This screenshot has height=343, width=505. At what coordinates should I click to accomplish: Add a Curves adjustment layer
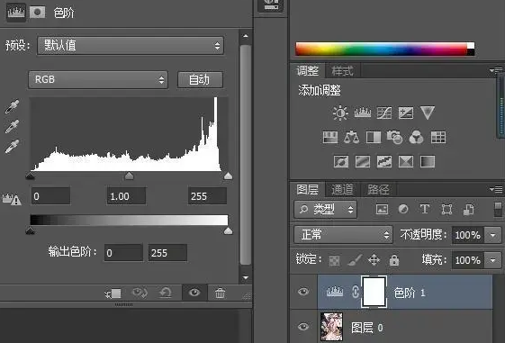384,113
